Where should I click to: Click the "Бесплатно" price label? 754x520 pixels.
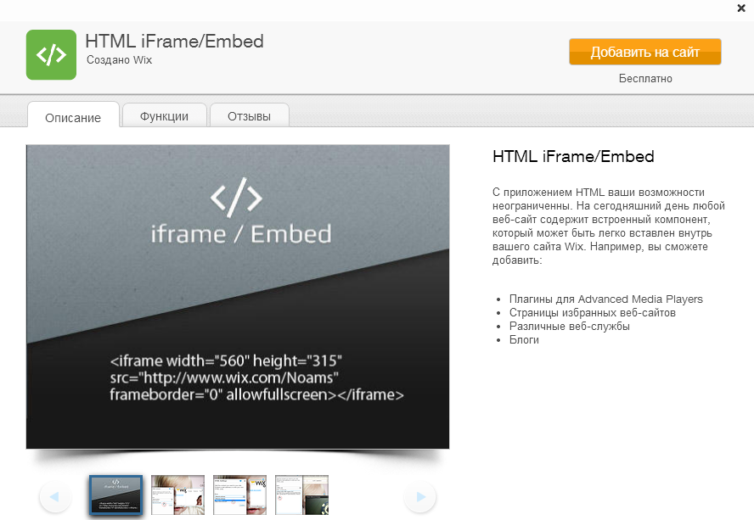point(645,78)
